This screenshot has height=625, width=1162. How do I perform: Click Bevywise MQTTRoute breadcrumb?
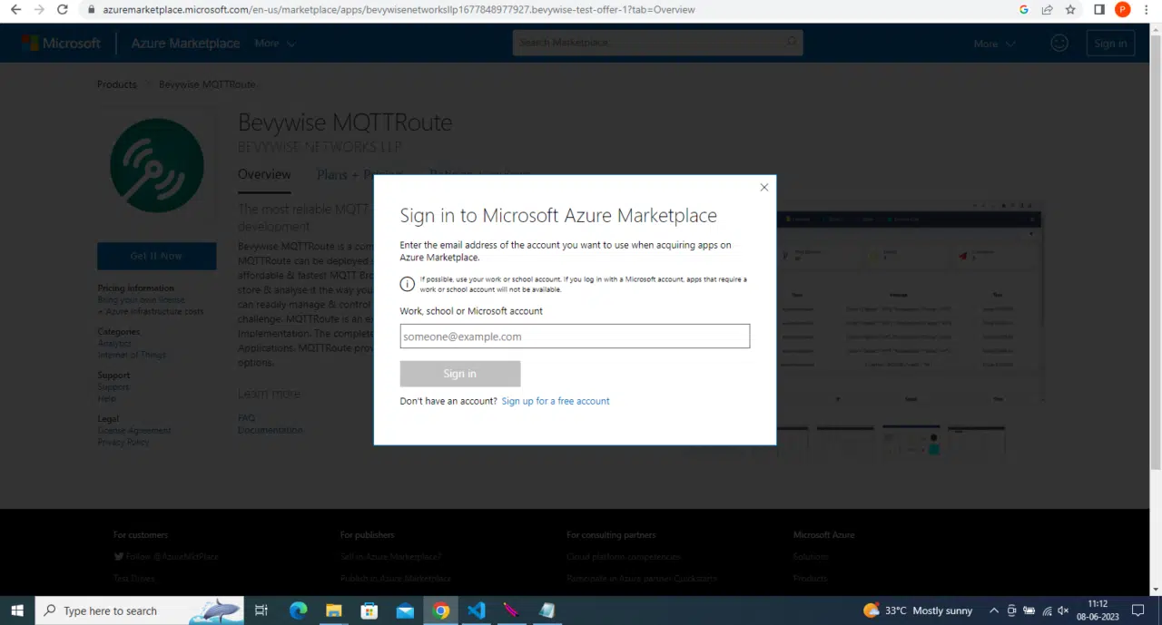coord(207,84)
